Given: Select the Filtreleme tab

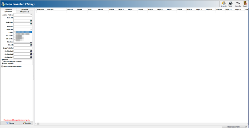Looking at the screenshot, I should tap(8, 12).
